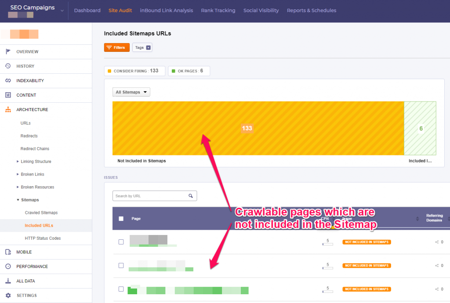Click the All Data download icon
This screenshot has height=303, width=450.
(8, 281)
